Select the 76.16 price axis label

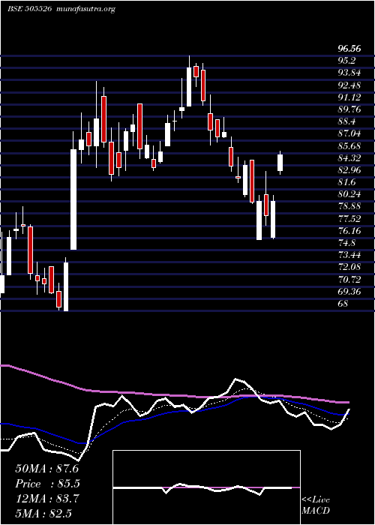tap(349, 231)
